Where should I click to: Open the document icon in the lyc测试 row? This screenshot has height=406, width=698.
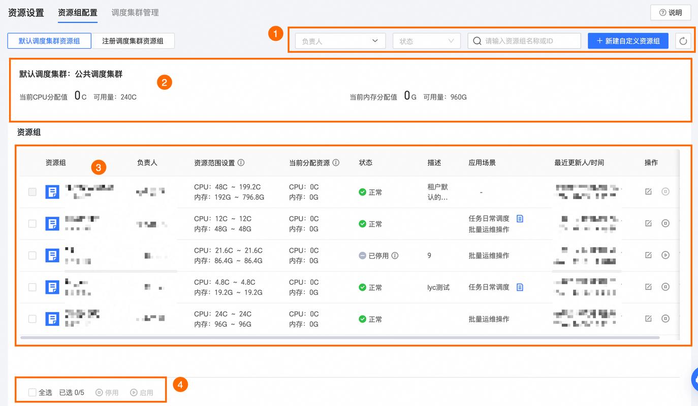520,287
